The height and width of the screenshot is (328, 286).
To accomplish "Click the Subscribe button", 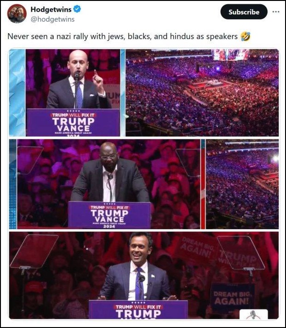I will 244,12.
